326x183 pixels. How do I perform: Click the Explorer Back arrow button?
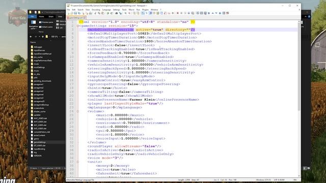pos(31,37)
